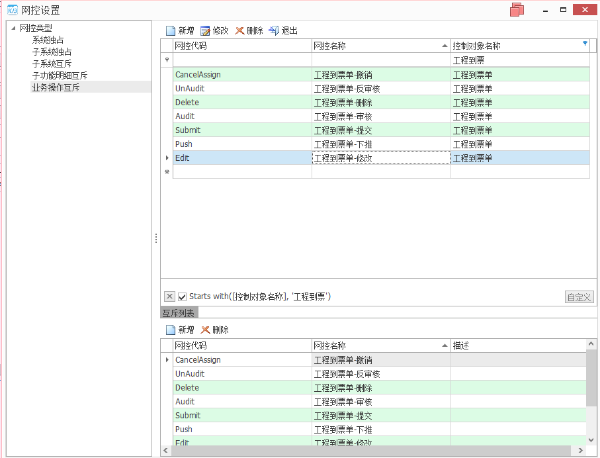Click 工程到票单-提交 in the 互斥列表 grid
600x458 pixels.
coord(381,415)
